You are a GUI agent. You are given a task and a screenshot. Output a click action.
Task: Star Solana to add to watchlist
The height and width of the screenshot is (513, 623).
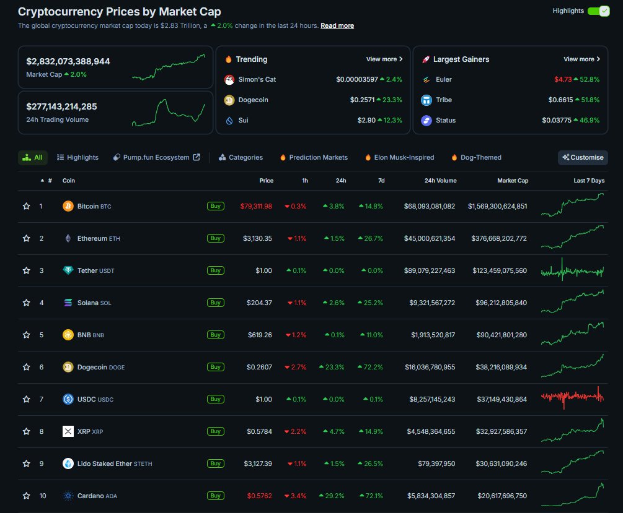[x=26, y=303]
